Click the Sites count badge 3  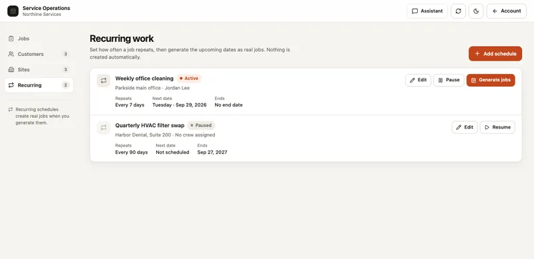point(65,70)
